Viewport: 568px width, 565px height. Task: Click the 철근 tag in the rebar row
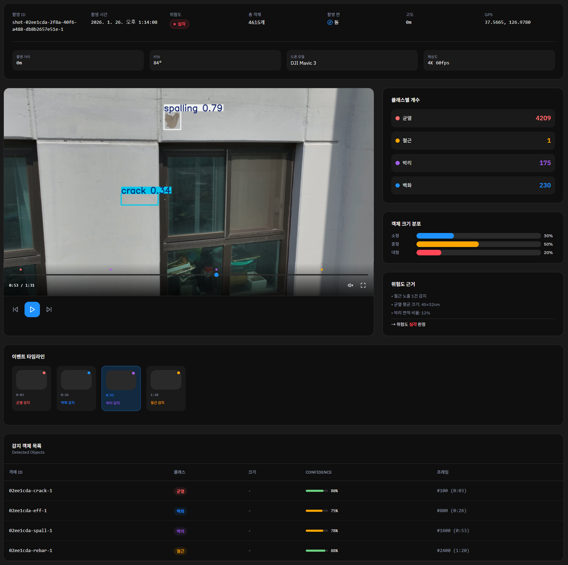coord(180,551)
